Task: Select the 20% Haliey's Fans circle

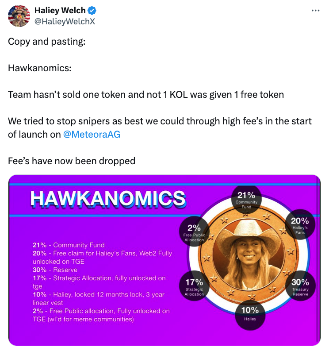Action: tap(299, 225)
